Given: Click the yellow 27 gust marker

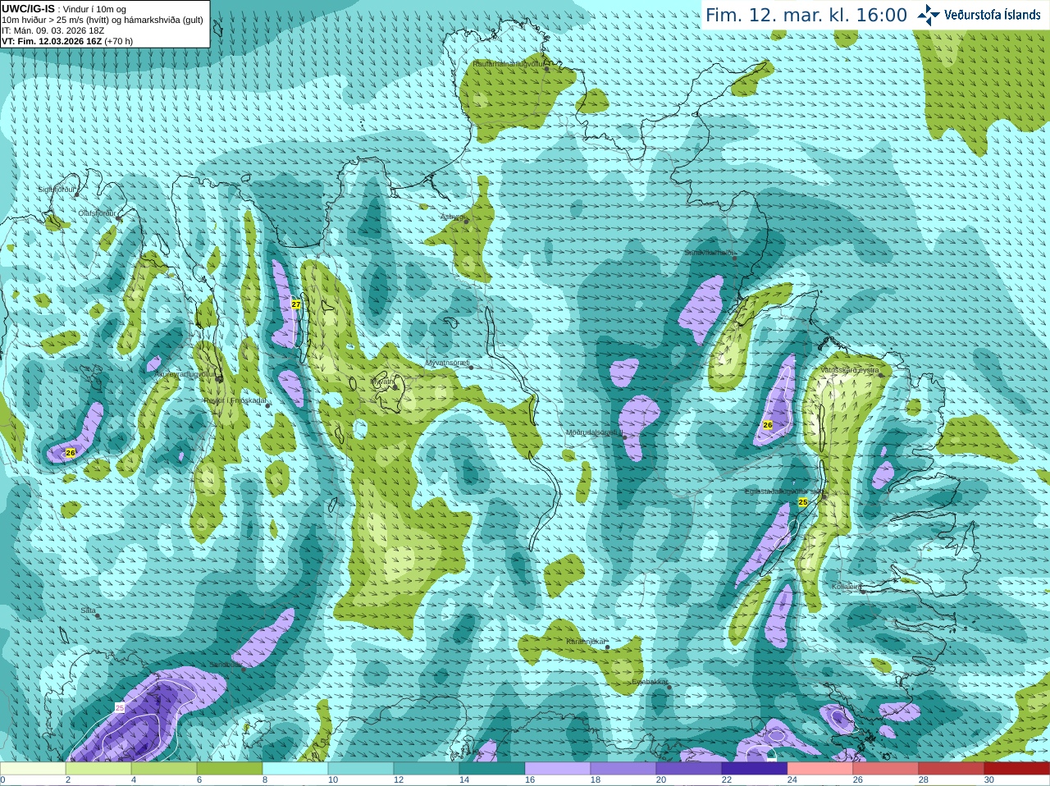Looking at the screenshot, I should 296,304.
